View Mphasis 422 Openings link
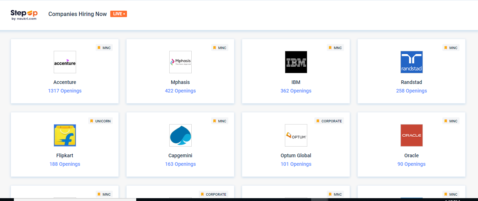This screenshot has height=201, width=478. coord(180,91)
